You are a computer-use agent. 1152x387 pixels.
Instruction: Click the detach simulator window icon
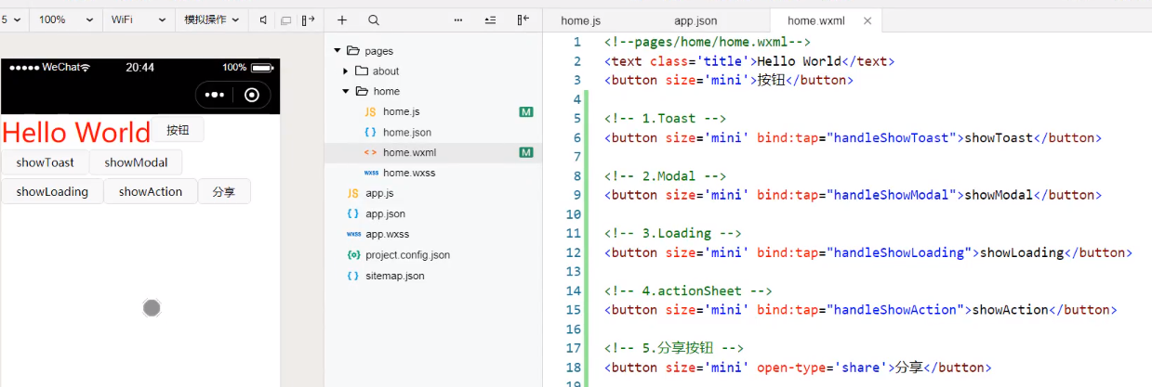click(x=285, y=19)
